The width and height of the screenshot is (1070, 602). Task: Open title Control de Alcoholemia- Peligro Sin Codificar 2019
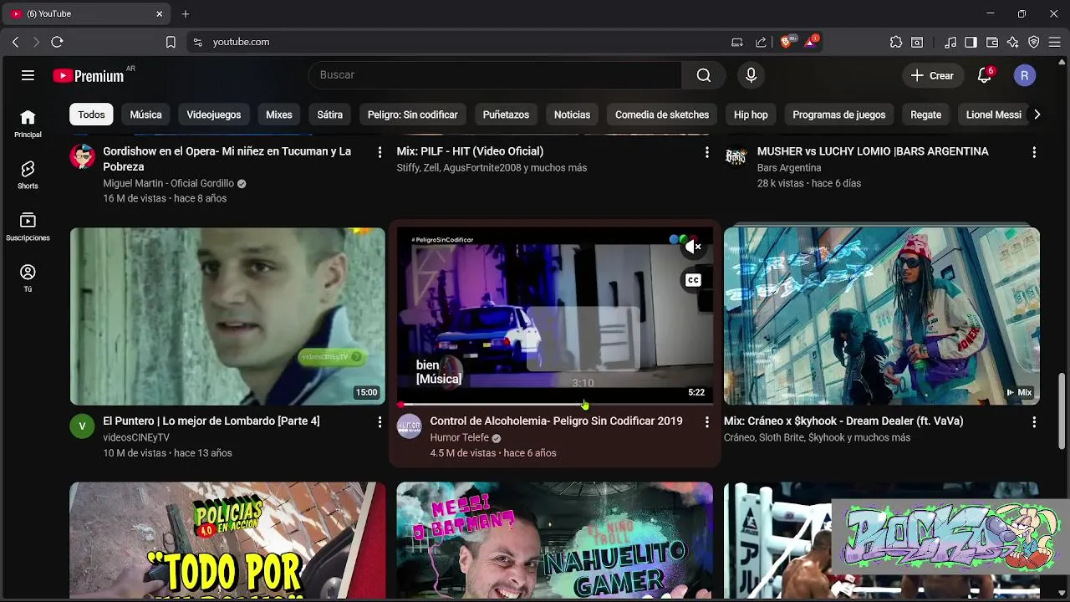pos(556,421)
